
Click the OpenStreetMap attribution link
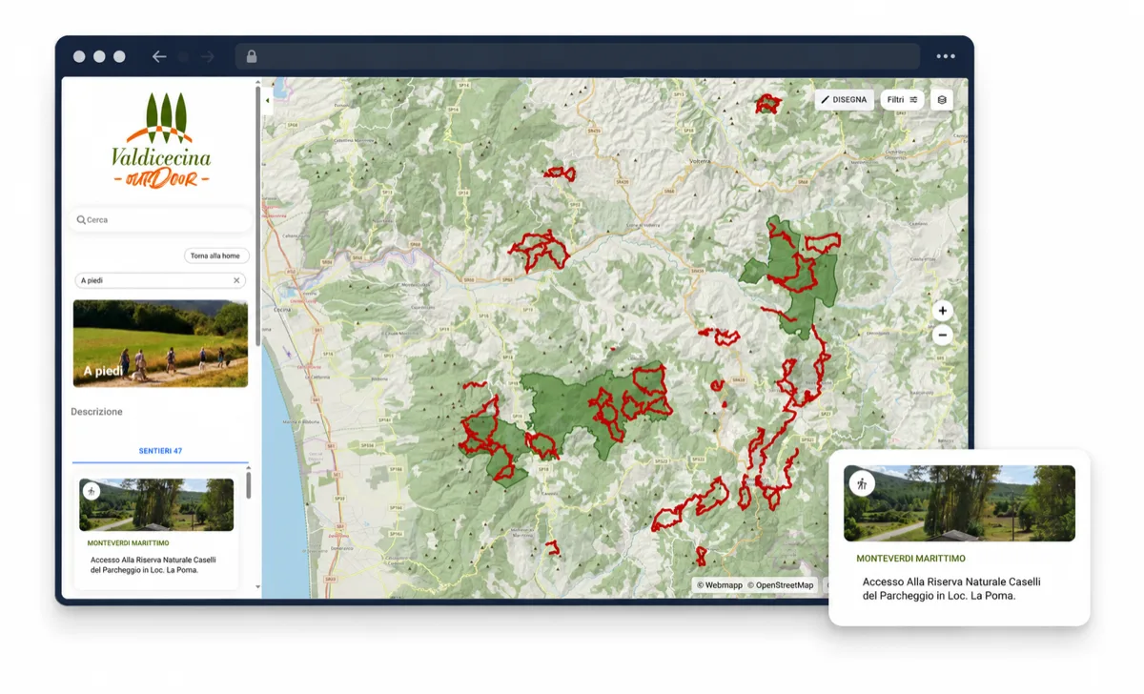(780, 585)
